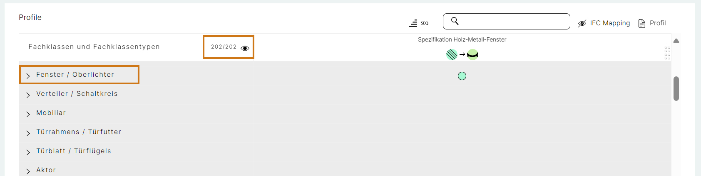
Task: Click the vertical scrollbar thumb
Action: (x=676, y=88)
